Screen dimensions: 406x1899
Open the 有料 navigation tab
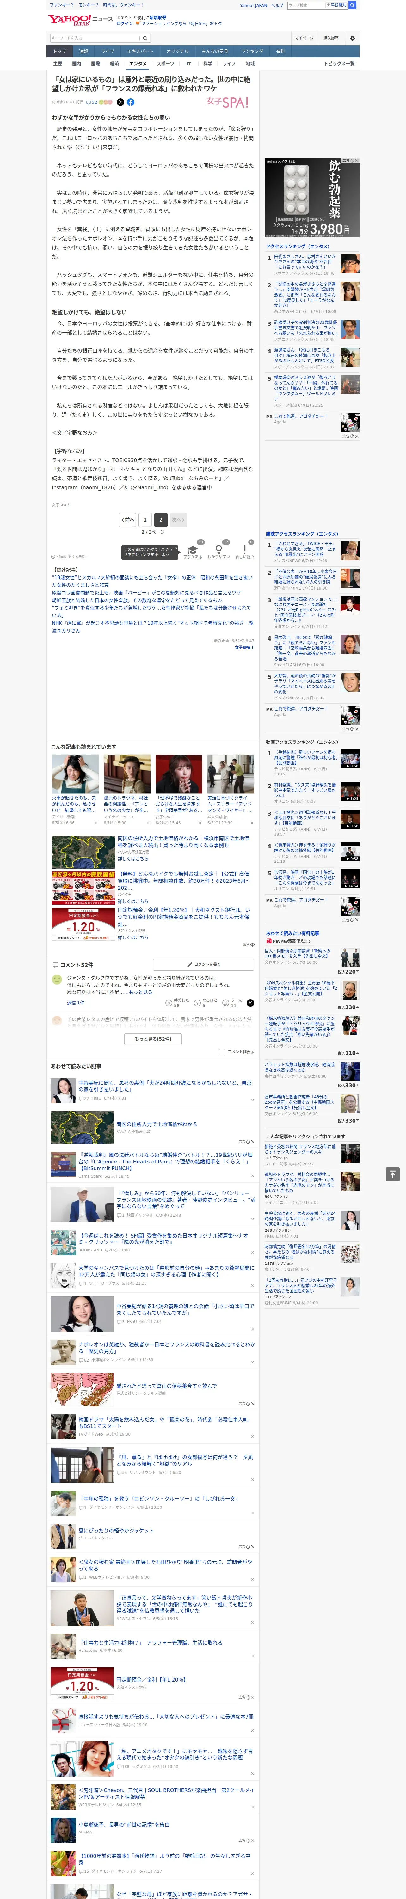[x=280, y=52]
